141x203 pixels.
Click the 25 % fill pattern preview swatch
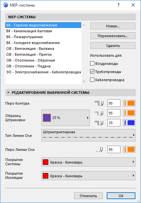point(47,118)
